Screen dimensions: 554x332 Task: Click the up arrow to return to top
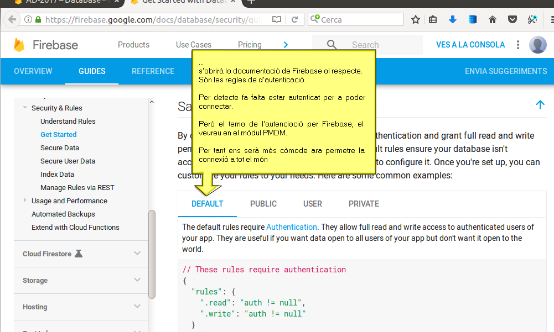coord(540,104)
